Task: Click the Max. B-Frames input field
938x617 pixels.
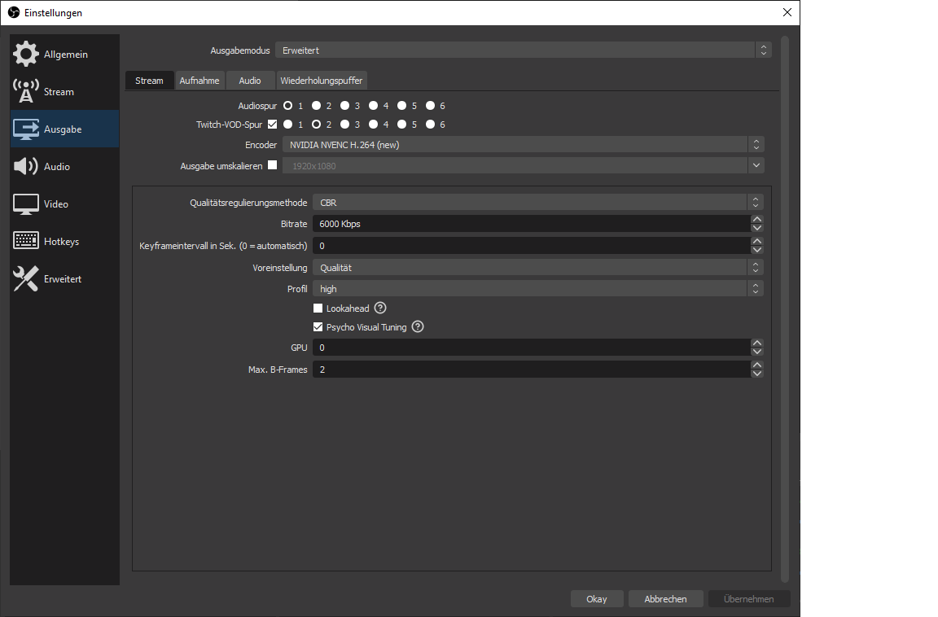Action: [531, 370]
